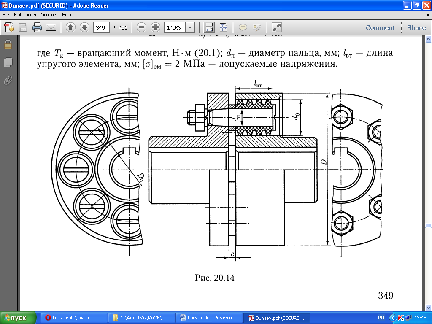Fit one full page icon
Screen dimensions: 432x324
223,27
